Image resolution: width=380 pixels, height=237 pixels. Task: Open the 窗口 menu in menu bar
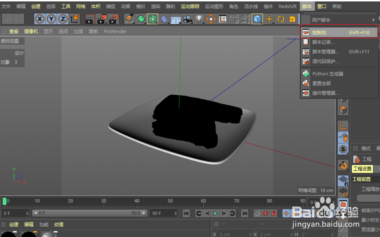(322, 6)
